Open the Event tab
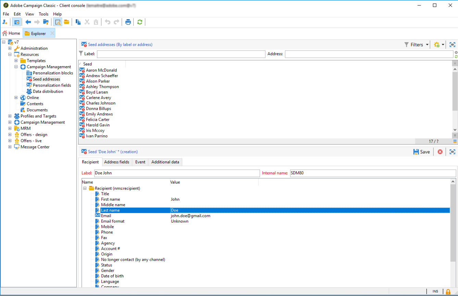This screenshot has width=458, height=297. coord(140,162)
